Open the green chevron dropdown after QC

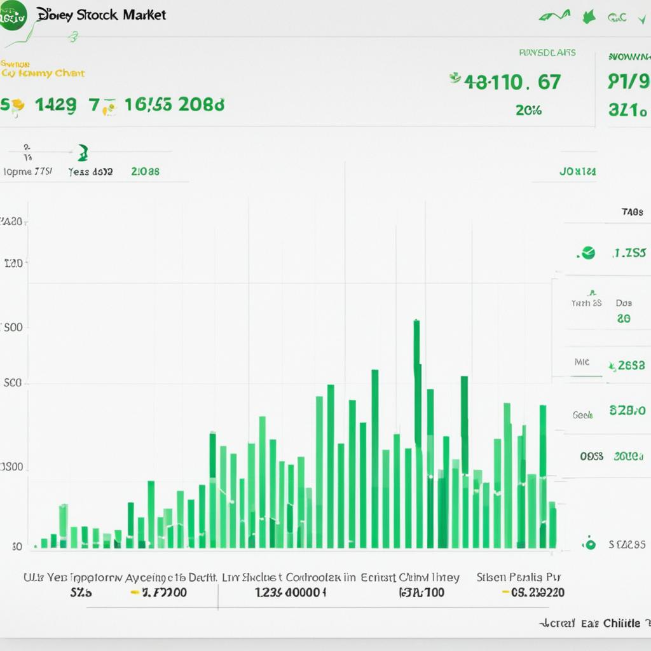[x=642, y=20]
